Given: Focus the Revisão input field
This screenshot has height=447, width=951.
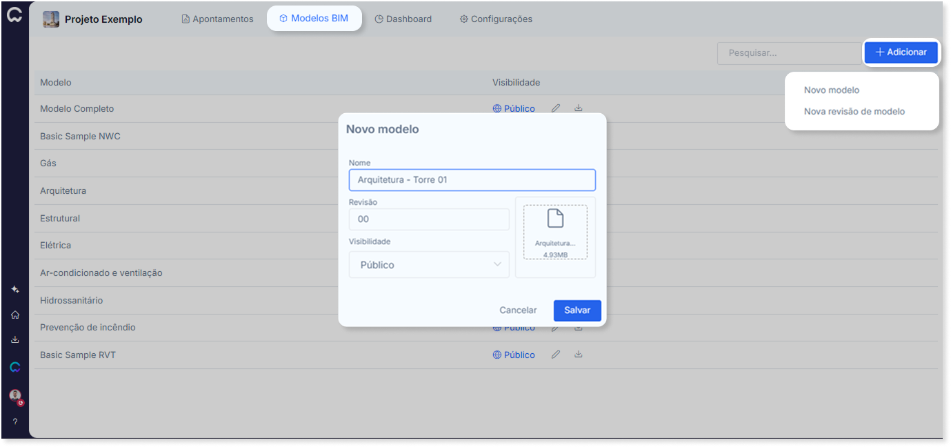Looking at the screenshot, I should pyautogui.click(x=429, y=219).
